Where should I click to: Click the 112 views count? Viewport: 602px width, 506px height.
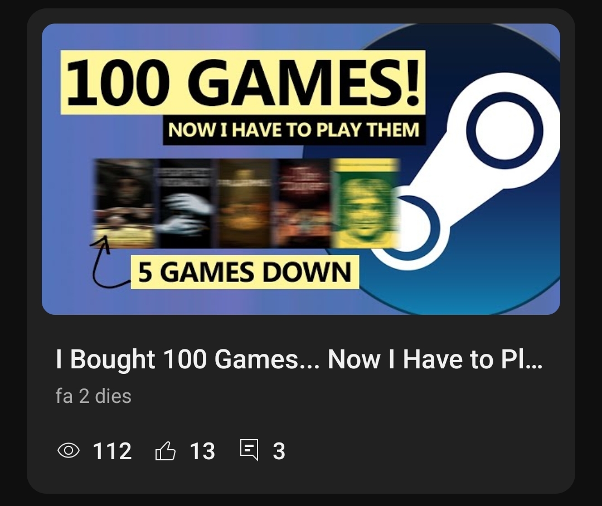pyautogui.click(x=112, y=451)
